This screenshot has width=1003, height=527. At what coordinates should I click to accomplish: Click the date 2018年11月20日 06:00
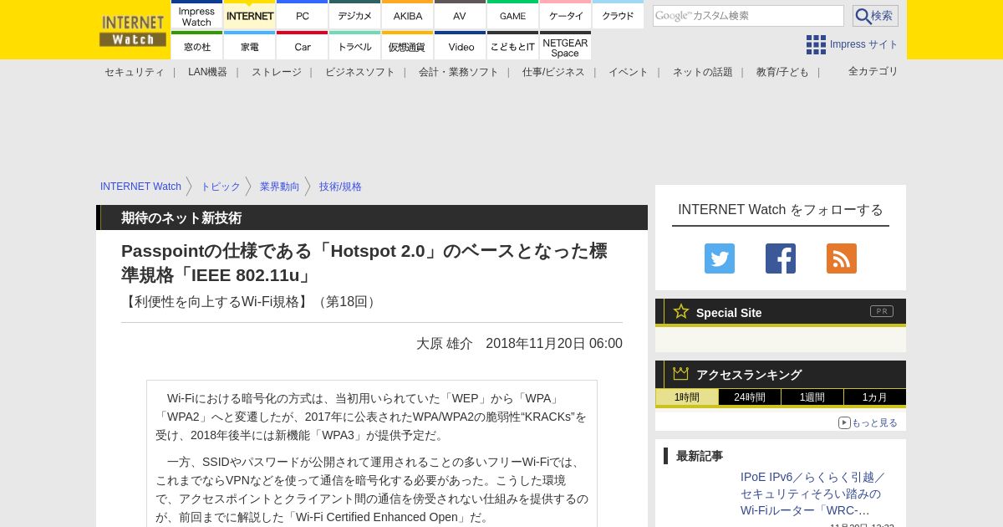554,344
